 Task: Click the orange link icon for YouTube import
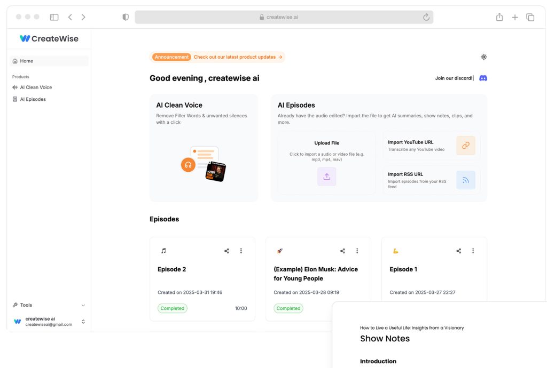466,145
